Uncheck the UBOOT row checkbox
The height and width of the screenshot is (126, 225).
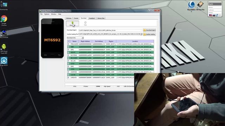click(x=69, y=52)
